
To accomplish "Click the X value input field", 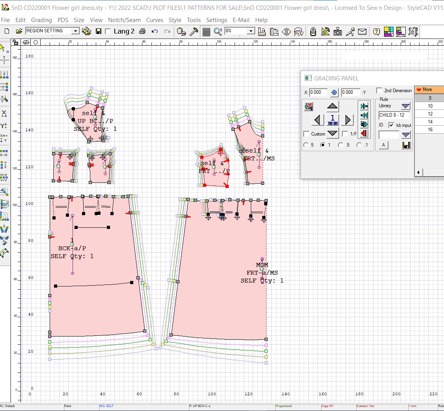I will tap(318, 92).
